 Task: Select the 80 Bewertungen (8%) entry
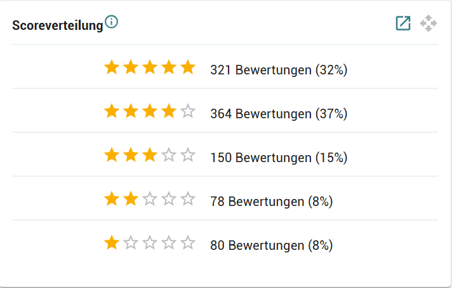click(x=271, y=245)
